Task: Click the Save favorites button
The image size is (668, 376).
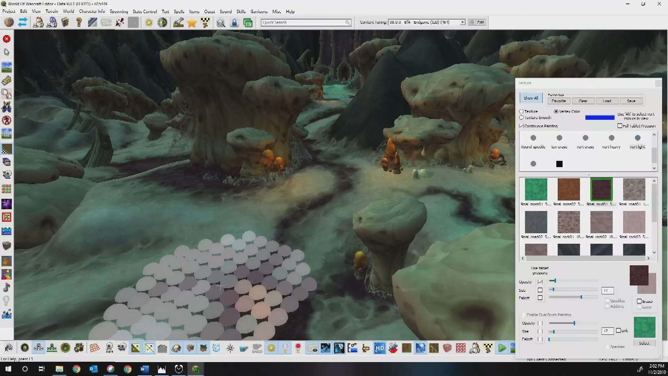Action: (631, 101)
